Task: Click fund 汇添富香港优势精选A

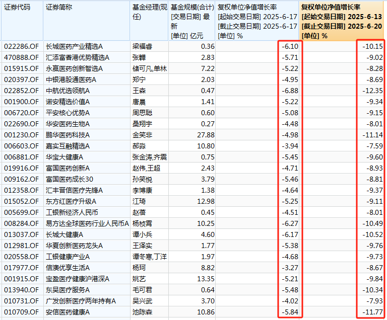Action: point(77,57)
